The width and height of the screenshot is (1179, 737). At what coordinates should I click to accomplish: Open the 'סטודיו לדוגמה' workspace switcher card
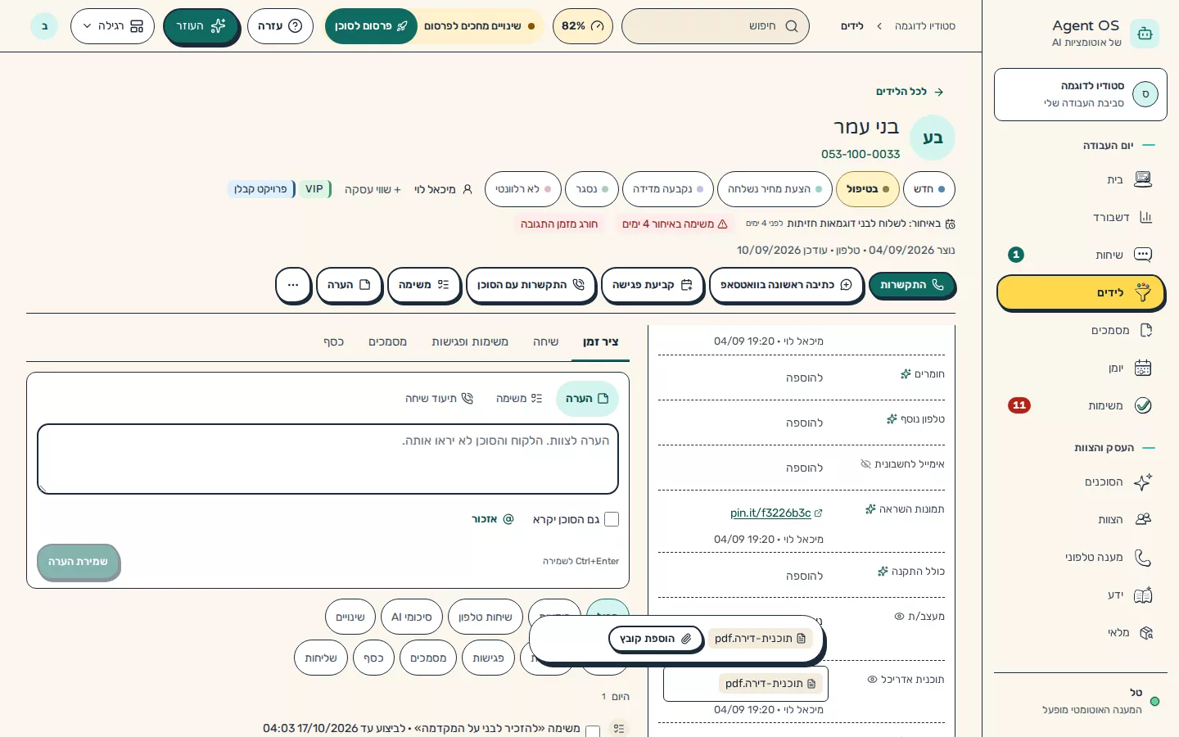pos(1081,94)
